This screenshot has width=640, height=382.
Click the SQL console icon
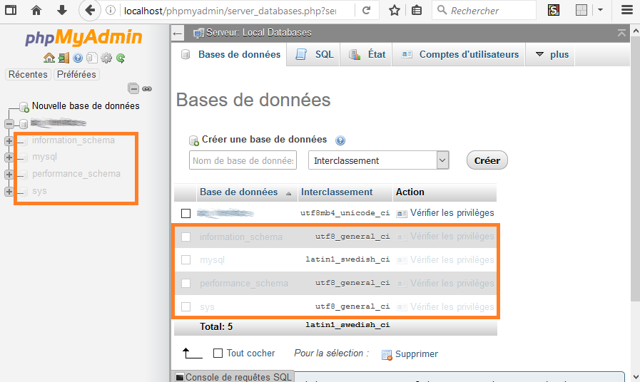(180, 377)
